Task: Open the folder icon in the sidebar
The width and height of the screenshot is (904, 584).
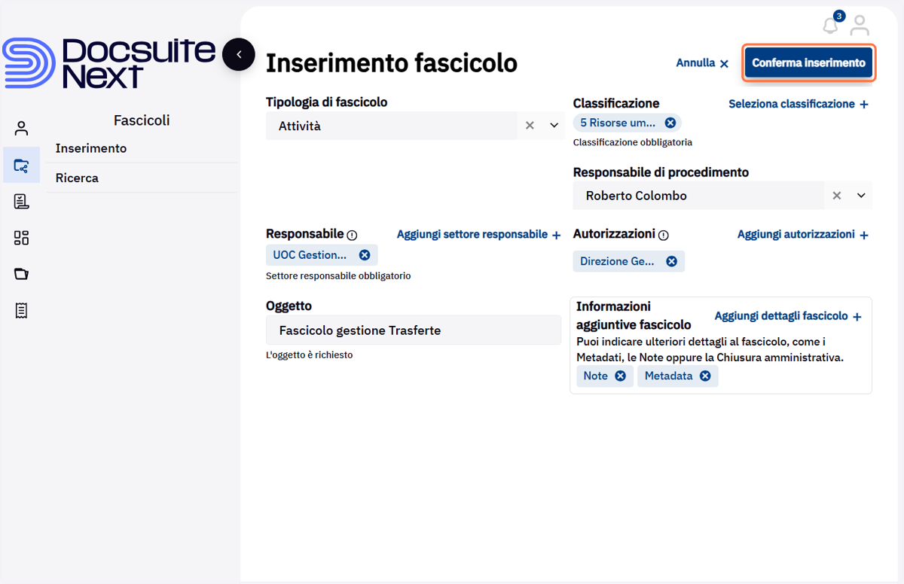Action: [22, 274]
